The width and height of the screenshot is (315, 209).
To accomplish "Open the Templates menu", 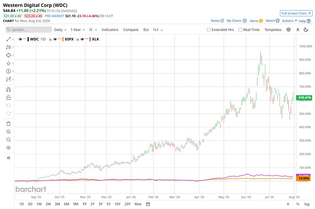I will tap(273, 30).
